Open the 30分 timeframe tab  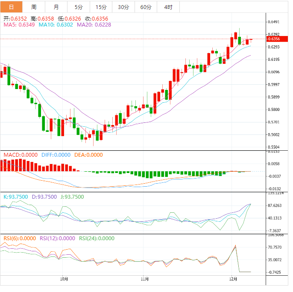(123, 7)
